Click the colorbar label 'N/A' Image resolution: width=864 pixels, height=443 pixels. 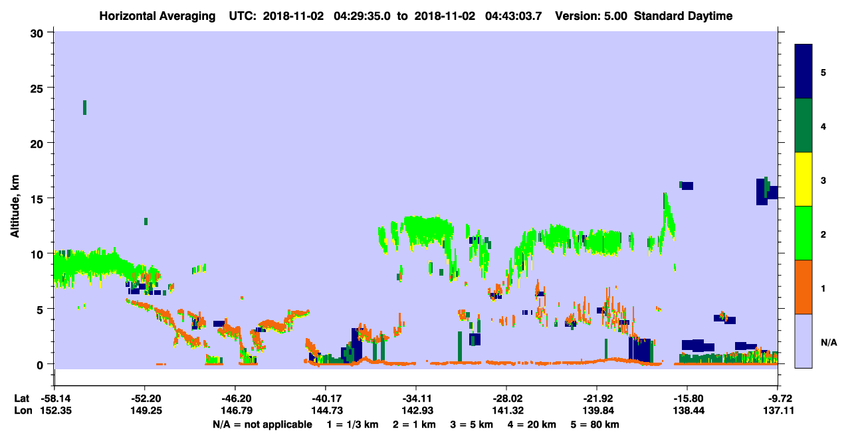828,343
